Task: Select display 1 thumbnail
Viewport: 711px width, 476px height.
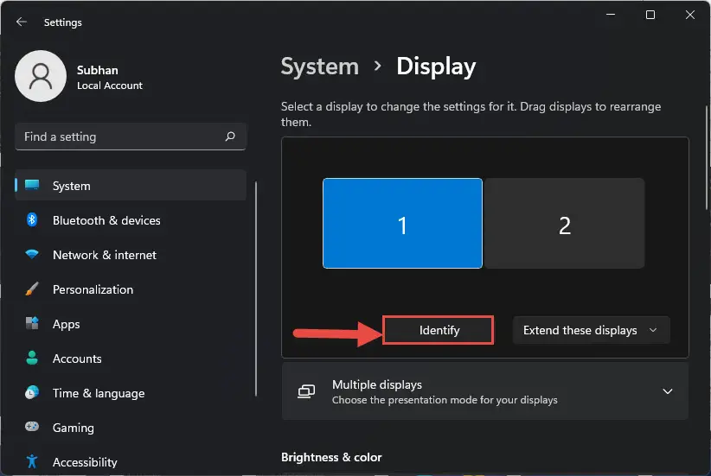Action: pos(402,223)
